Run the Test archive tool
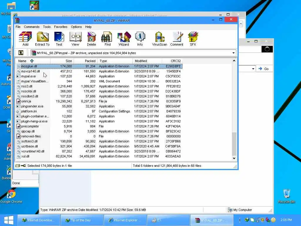The width and height of the screenshot is (301, 226). click(59, 39)
